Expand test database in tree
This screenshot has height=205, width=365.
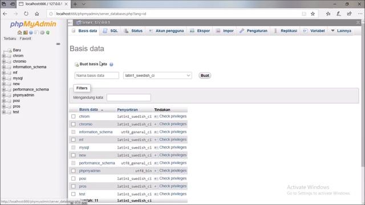tap(3, 112)
